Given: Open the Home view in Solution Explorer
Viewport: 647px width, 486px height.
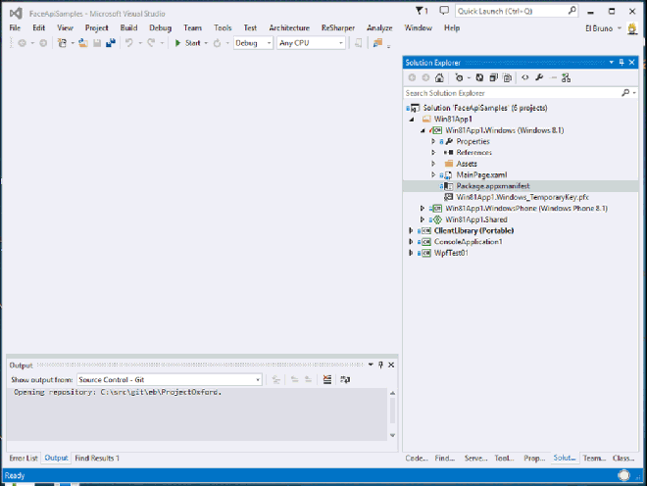Looking at the screenshot, I should [x=440, y=77].
